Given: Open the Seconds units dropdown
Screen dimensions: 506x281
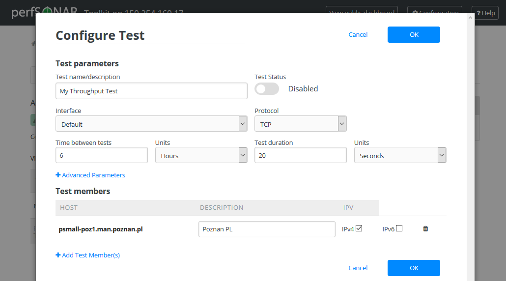Looking at the screenshot, I should [400, 155].
